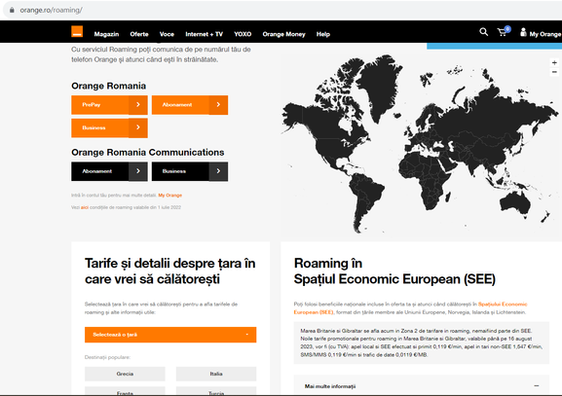This screenshot has height=396, width=562.
Task: Collapse the Mai multe informații section
Action: coord(537,386)
